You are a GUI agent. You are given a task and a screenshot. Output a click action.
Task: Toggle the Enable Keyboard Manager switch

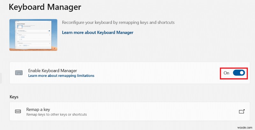point(239,73)
